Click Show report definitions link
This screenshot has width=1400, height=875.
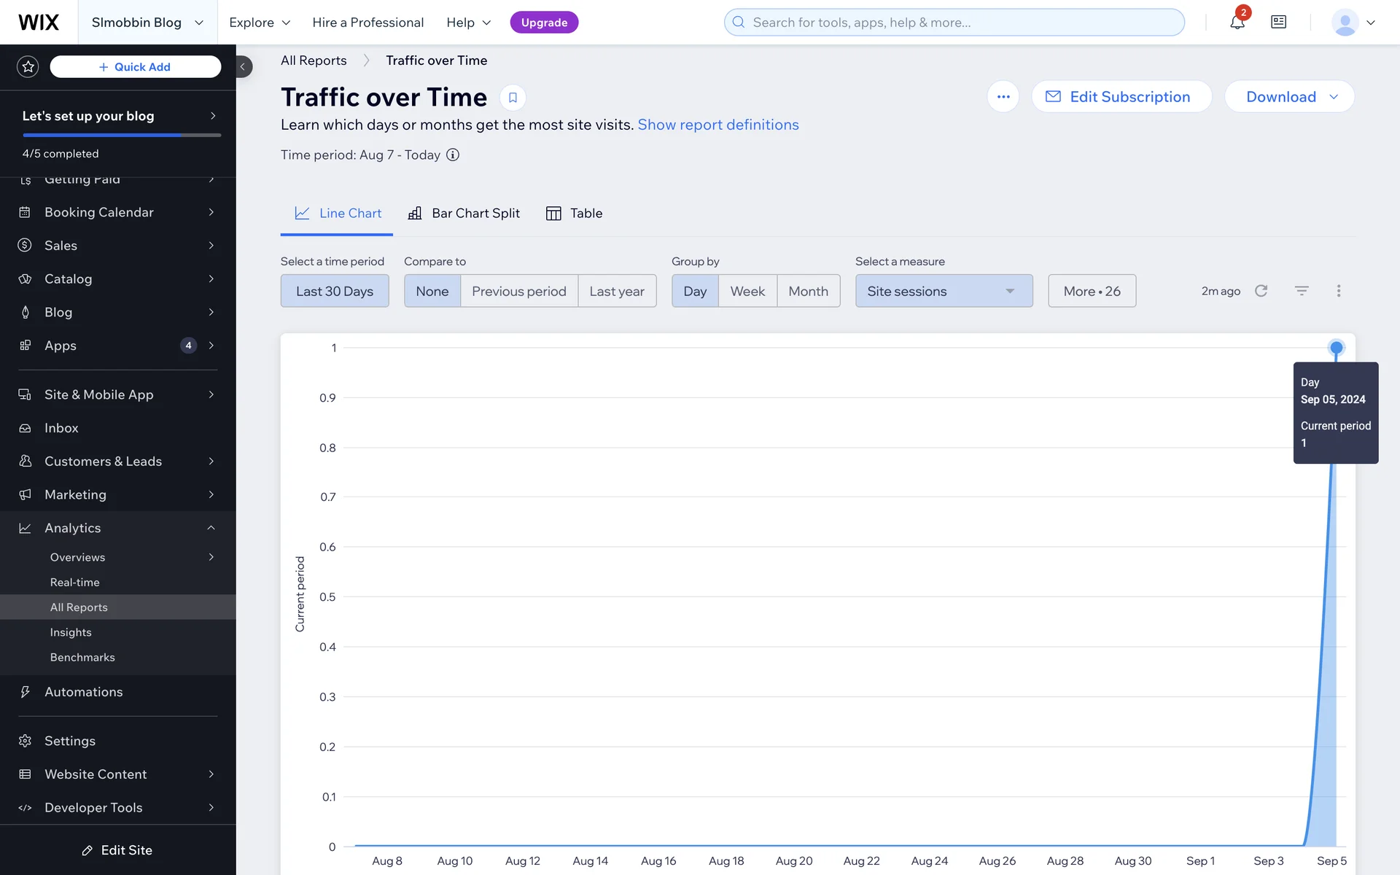tap(717, 125)
